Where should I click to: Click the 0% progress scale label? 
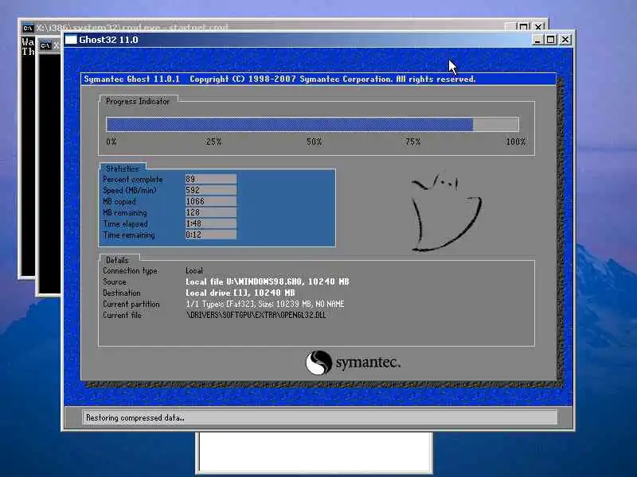click(x=111, y=142)
